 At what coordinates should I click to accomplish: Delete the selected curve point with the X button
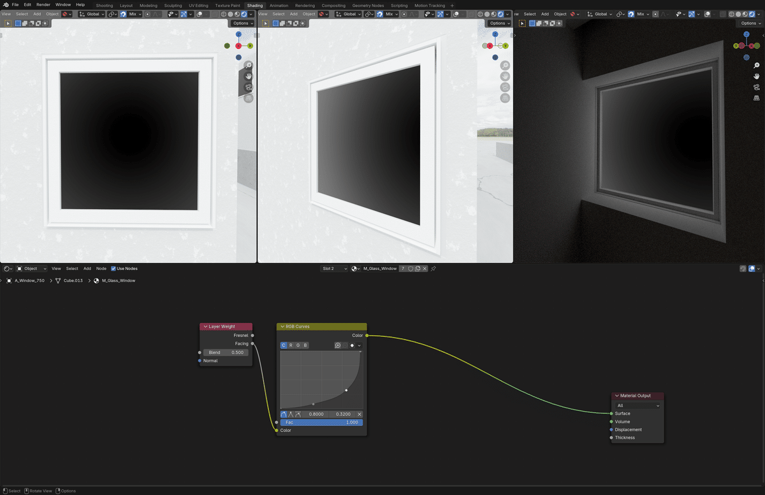pyautogui.click(x=360, y=414)
